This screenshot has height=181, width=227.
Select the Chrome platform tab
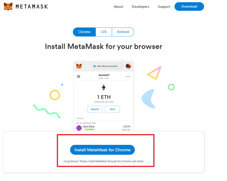84,32
